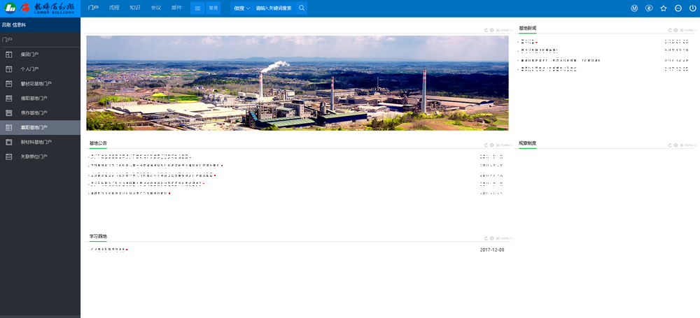This screenshot has width=700, height=318.
Task: Click the 攀枝花基地门户 sidebar icon
Action: pos(8,84)
